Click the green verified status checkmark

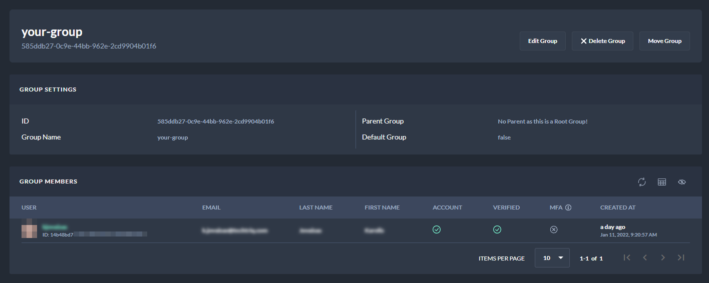(x=497, y=229)
